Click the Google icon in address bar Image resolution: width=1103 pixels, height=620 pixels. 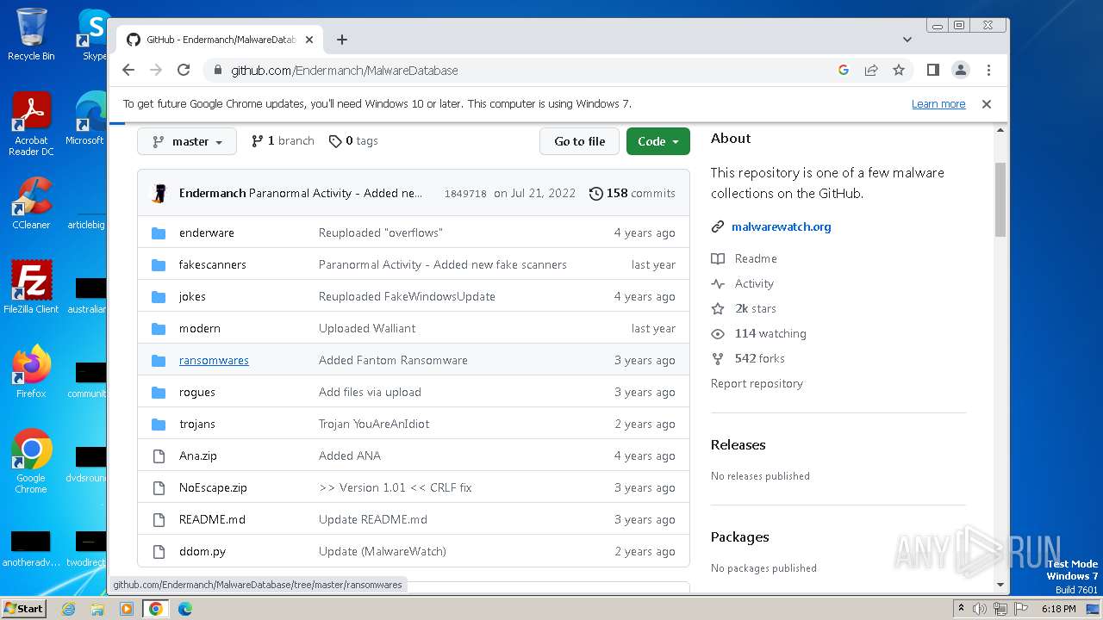coord(844,71)
